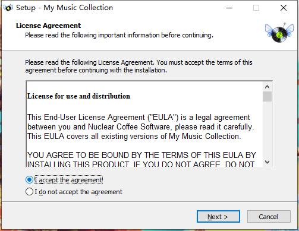Image resolution: width=299 pixels, height=231 pixels.
Task: Click the butterfly app icon in title bar
Action: click(x=8, y=8)
